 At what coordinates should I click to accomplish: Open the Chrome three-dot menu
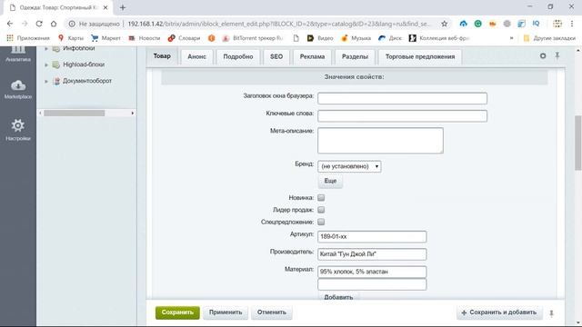pyautogui.click(x=572, y=24)
